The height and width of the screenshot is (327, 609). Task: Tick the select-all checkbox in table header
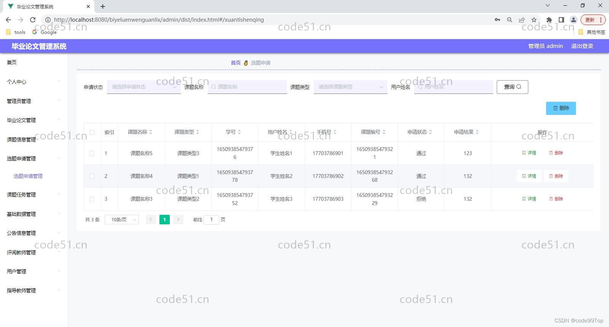92,132
